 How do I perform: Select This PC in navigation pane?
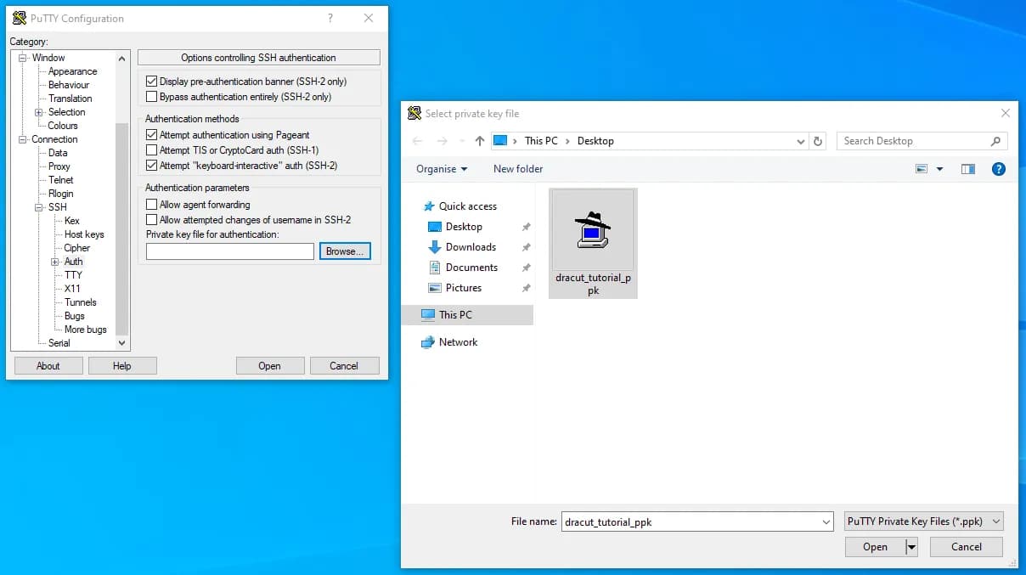coord(467,315)
